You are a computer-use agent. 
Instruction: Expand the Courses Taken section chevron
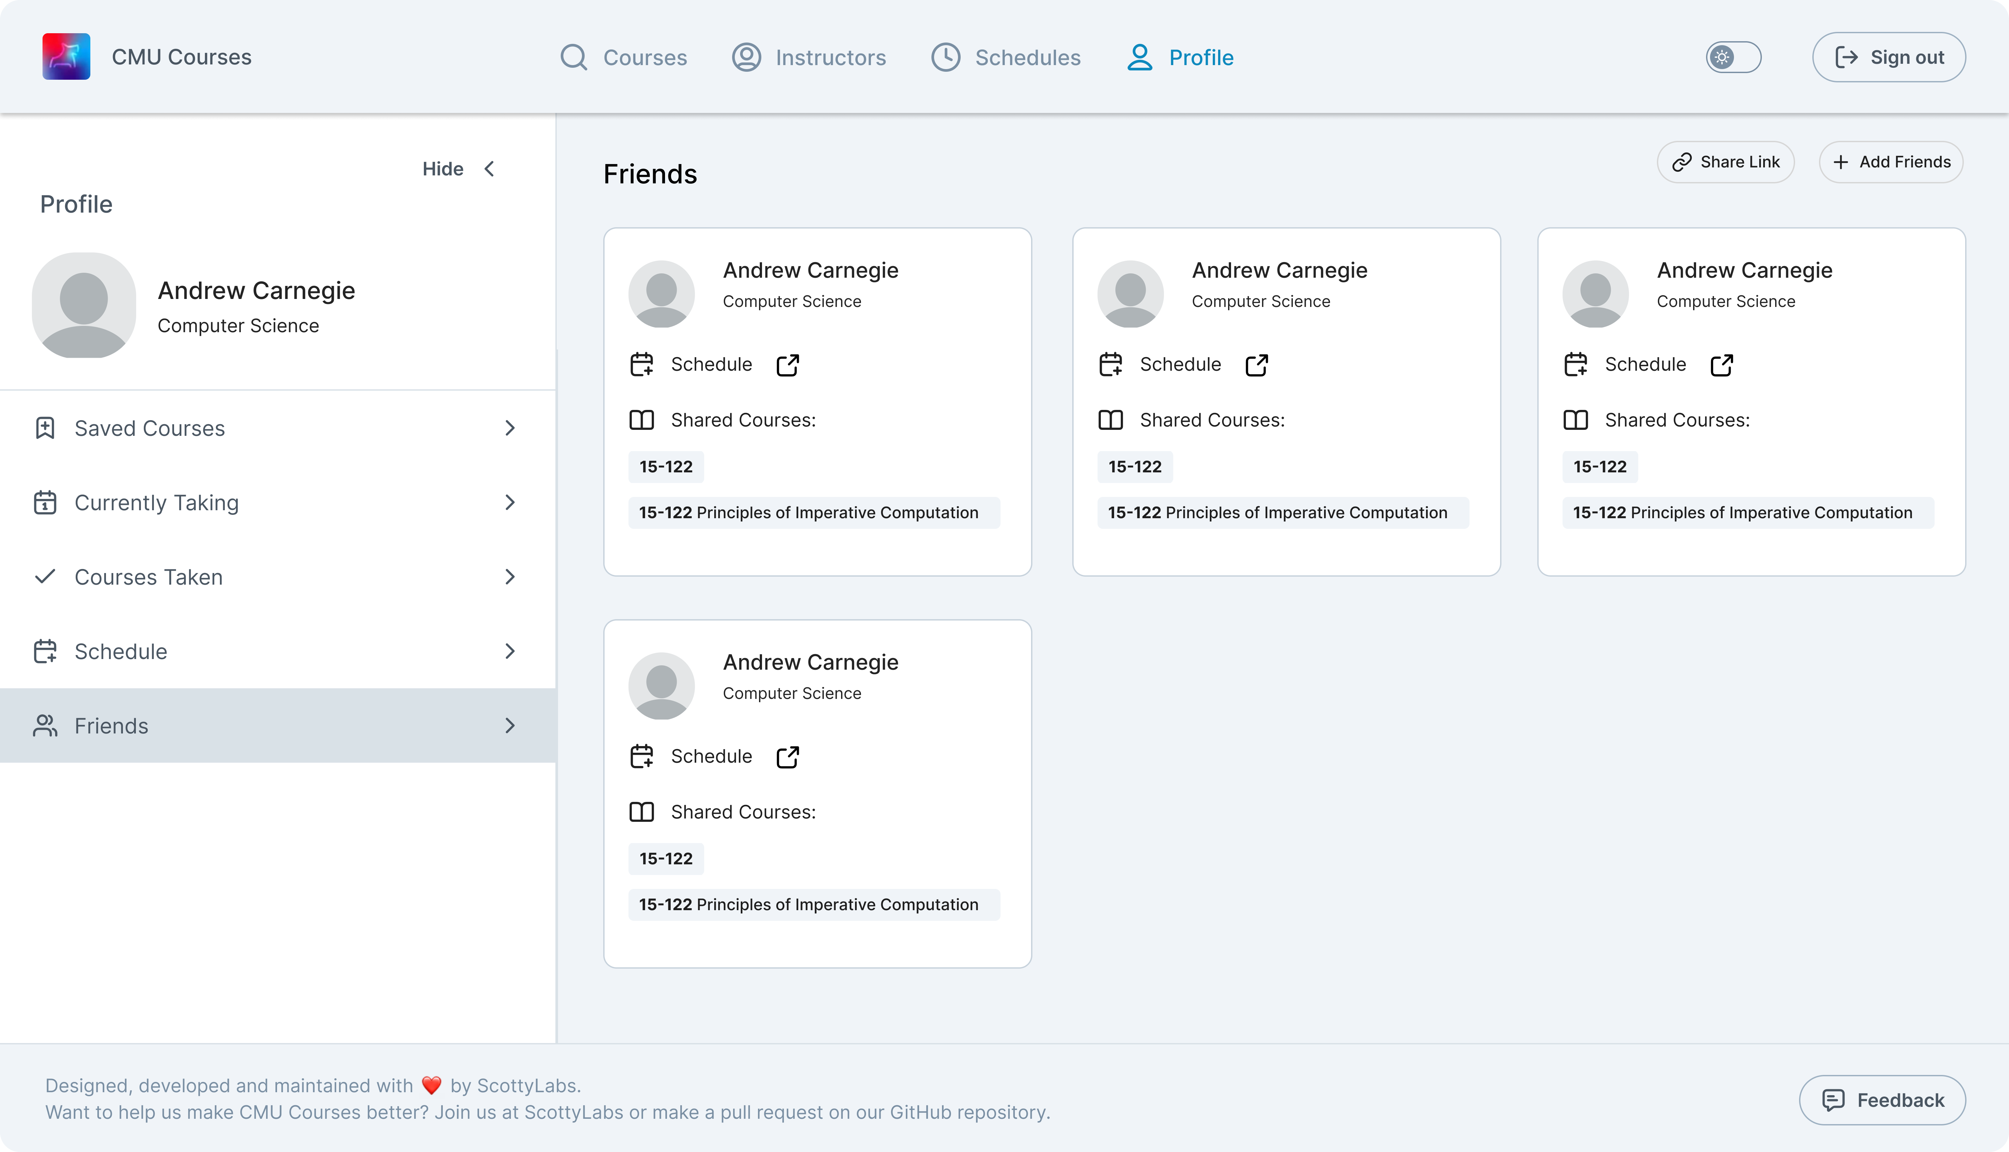point(510,577)
